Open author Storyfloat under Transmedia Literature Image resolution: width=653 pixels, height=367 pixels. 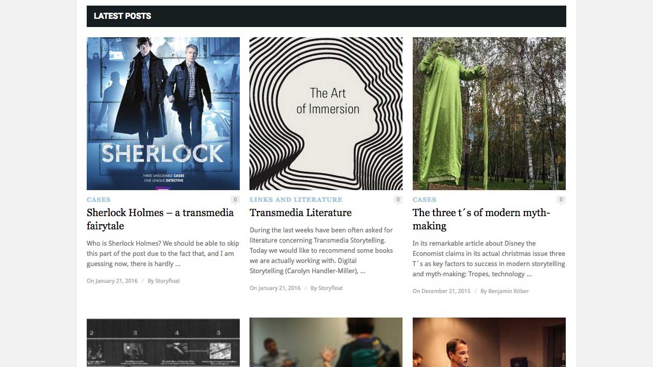(x=331, y=288)
